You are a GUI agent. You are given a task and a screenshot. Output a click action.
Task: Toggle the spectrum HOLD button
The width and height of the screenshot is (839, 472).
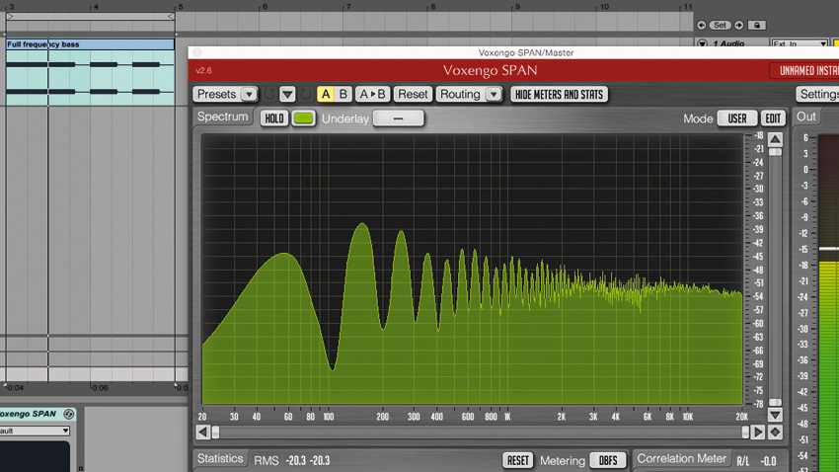(x=274, y=118)
